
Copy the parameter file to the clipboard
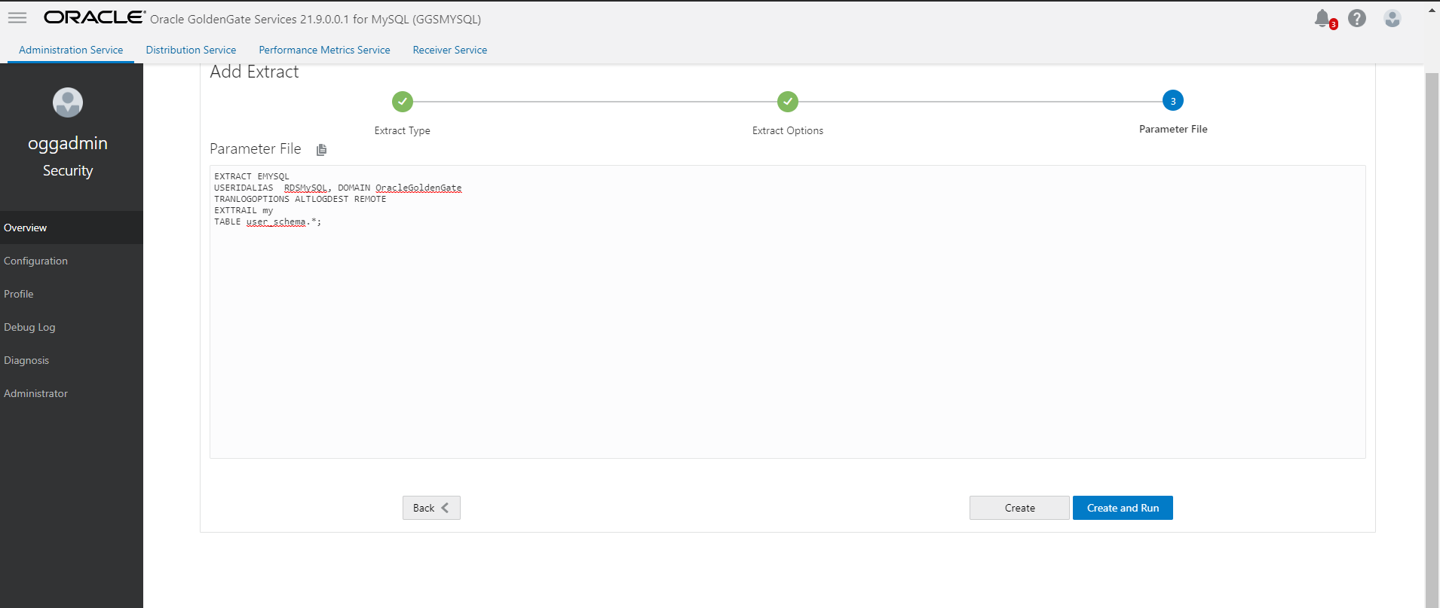(322, 150)
